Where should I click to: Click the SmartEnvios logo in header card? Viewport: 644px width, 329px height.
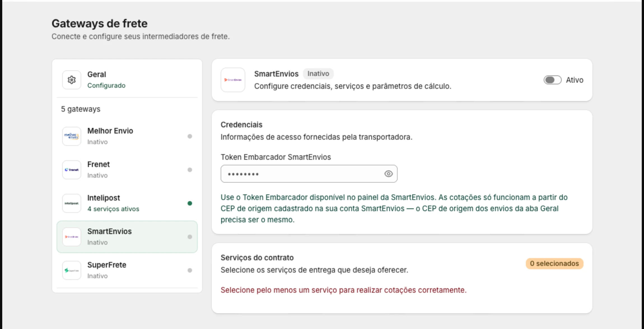pyautogui.click(x=233, y=80)
